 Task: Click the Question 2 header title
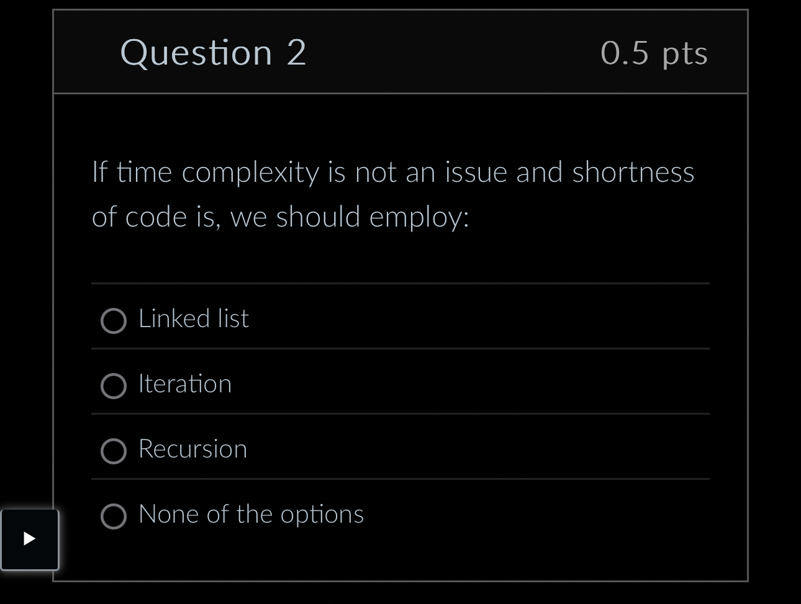pyautogui.click(x=214, y=52)
